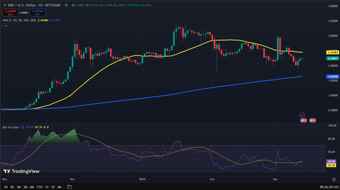
Task: Click the 2025 label on the time axis
Action: [x=142, y=179]
